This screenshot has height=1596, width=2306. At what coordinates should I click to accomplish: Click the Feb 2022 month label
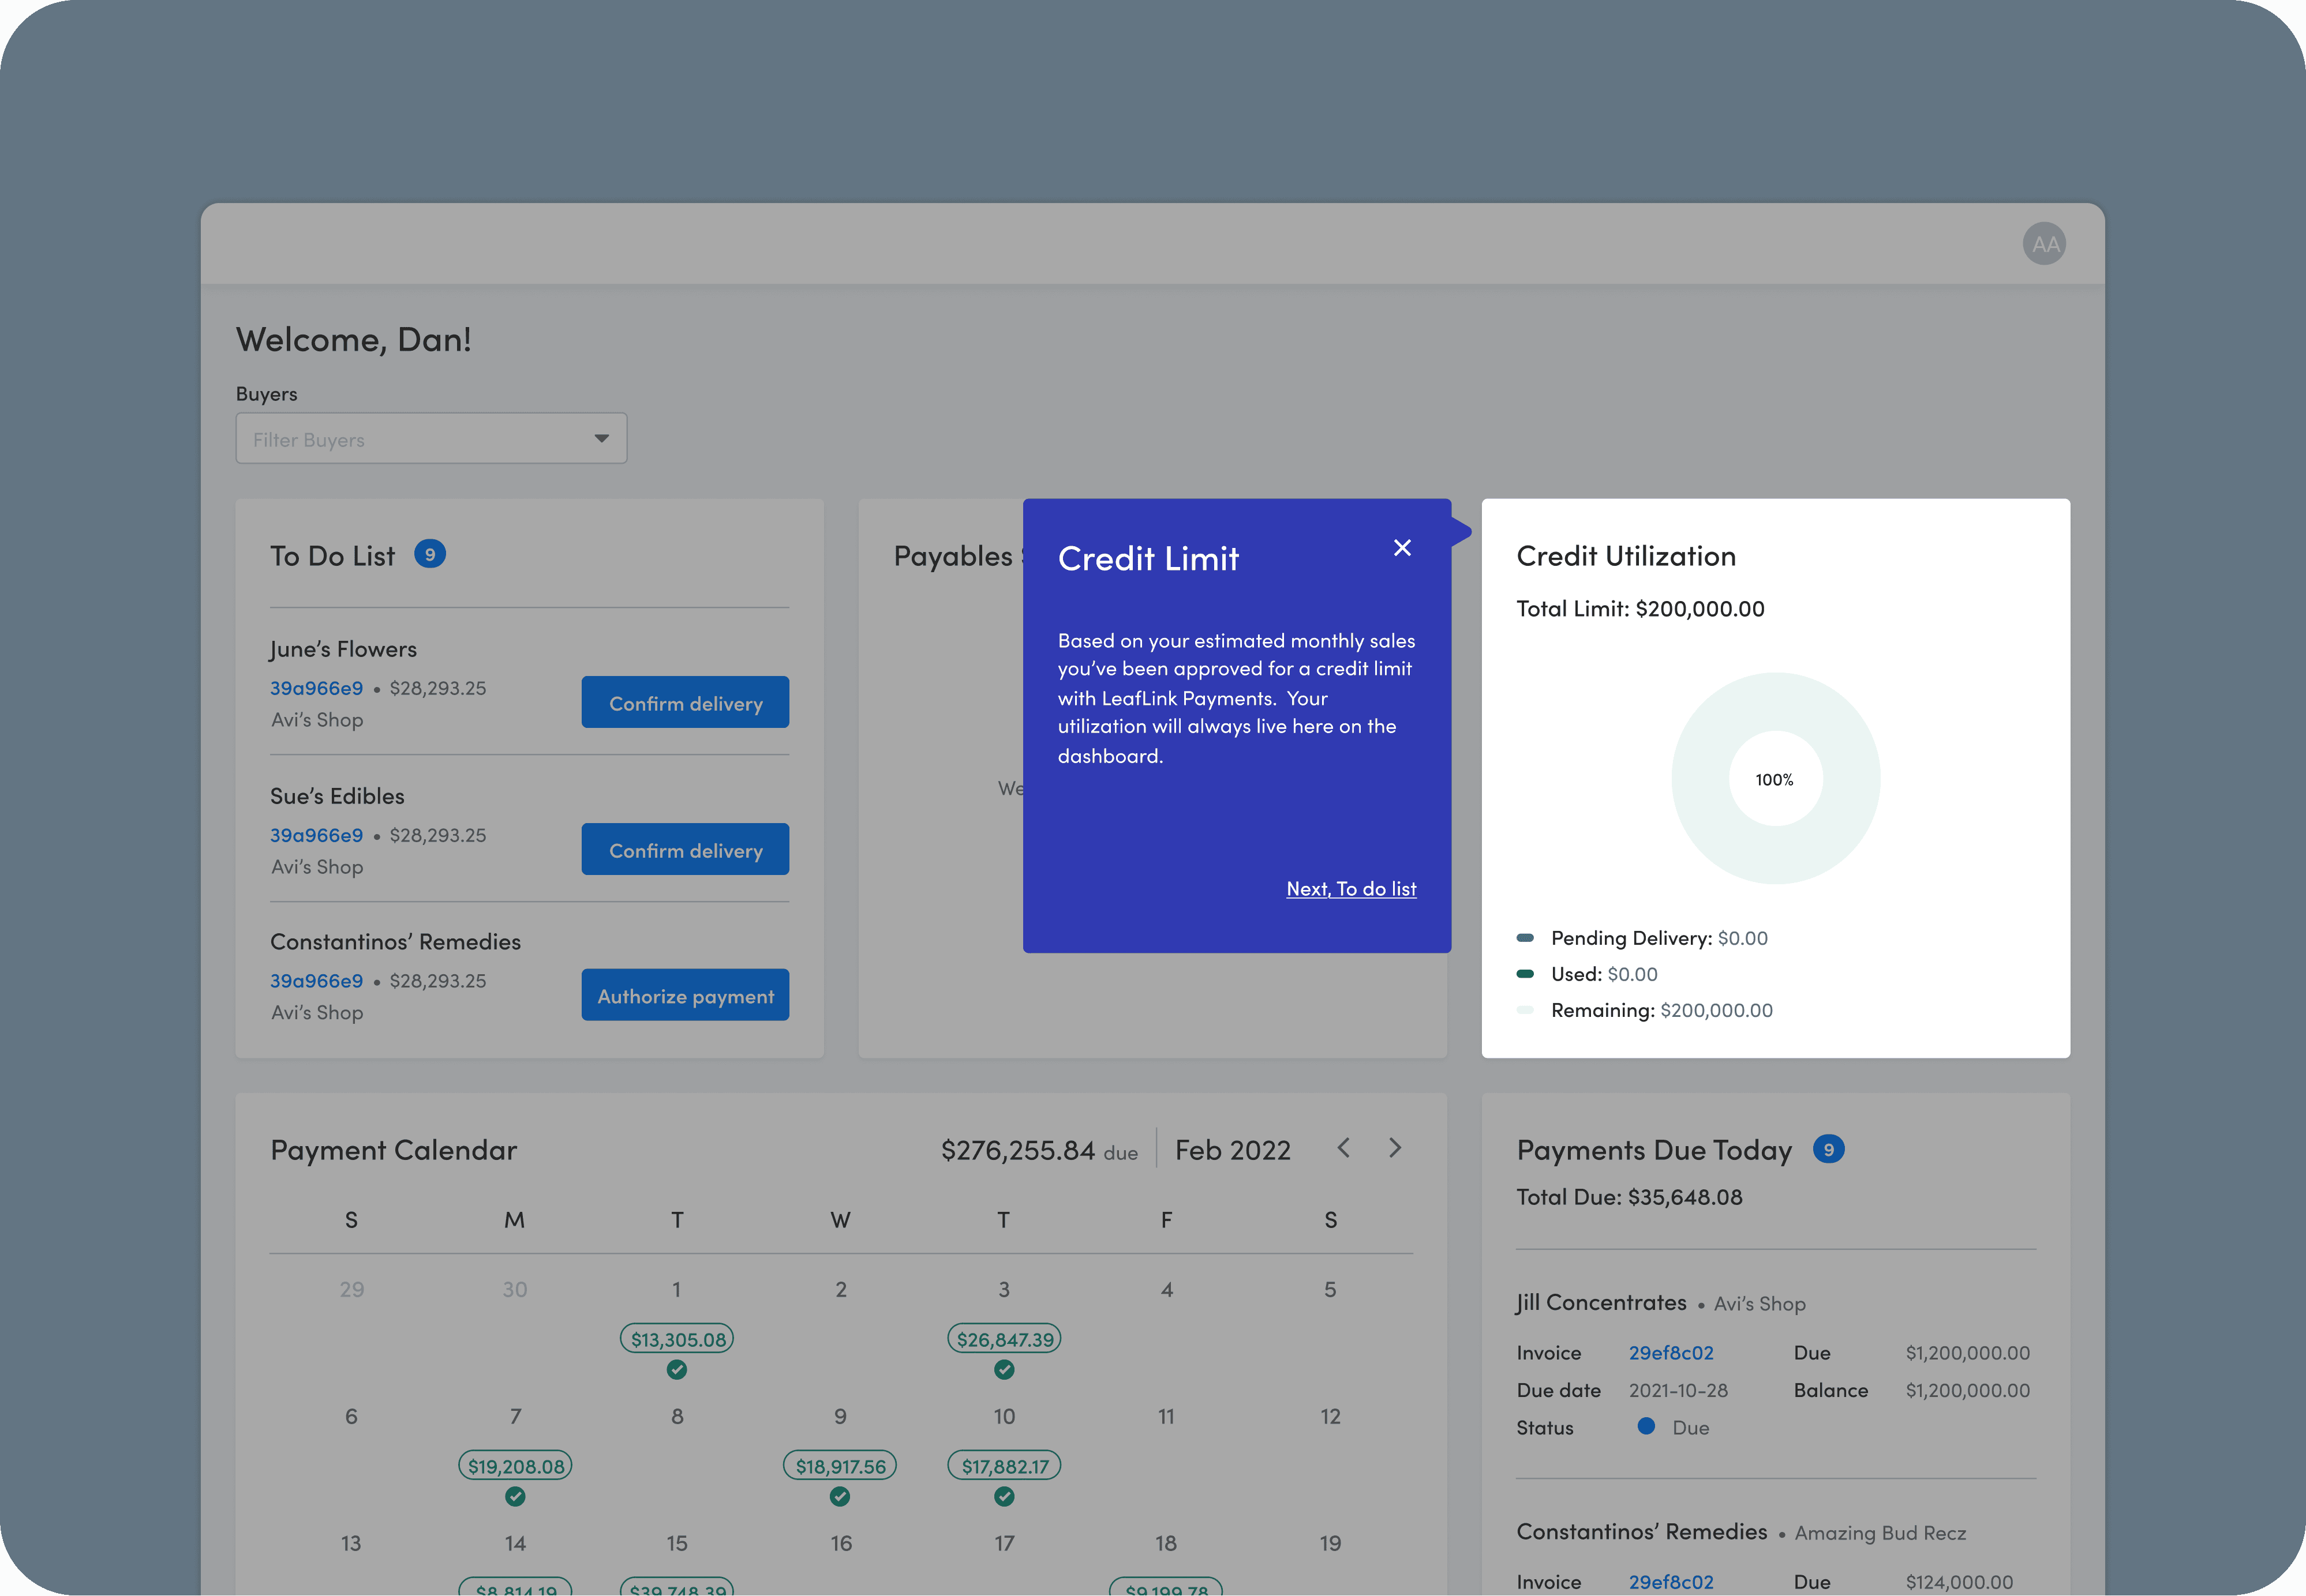pyautogui.click(x=1233, y=1150)
